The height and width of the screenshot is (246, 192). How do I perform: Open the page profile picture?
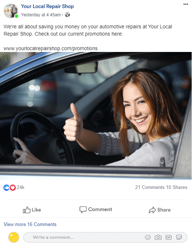(x=11, y=11)
